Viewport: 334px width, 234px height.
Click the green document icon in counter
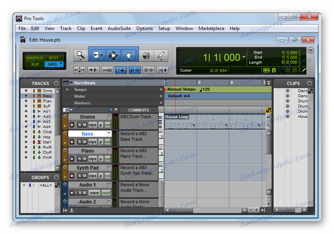coord(274,70)
